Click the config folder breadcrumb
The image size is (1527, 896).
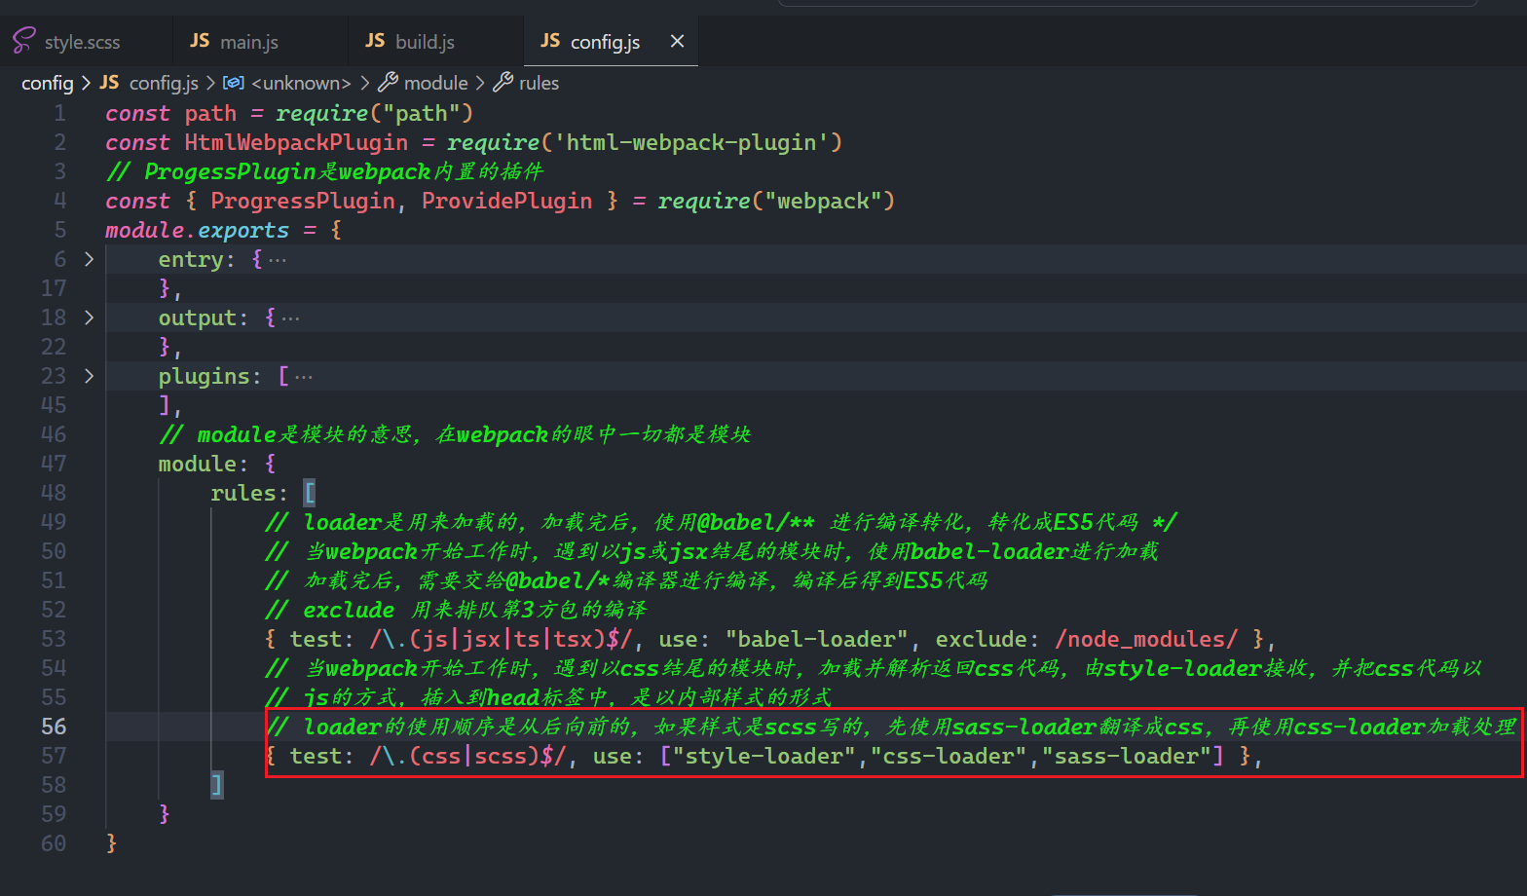47,83
